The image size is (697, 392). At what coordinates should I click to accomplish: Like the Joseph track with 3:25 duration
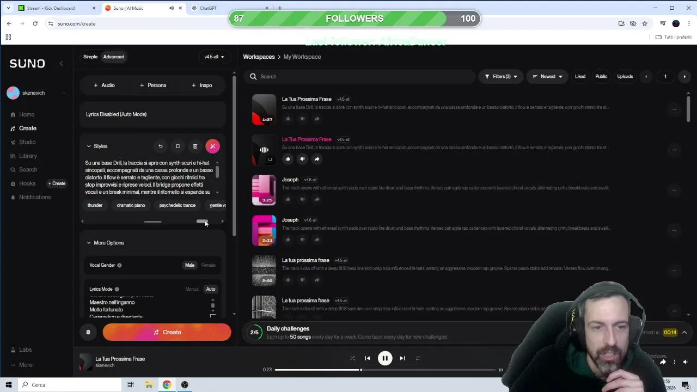pyautogui.click(x=288, y=199)
